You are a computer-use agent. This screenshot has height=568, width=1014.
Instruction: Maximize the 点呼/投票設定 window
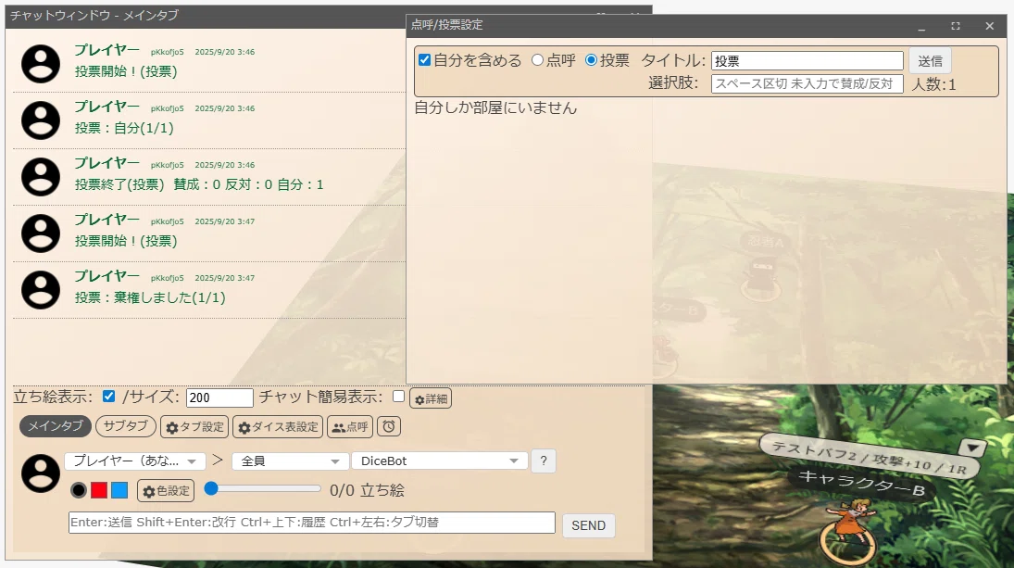(955, 26)
